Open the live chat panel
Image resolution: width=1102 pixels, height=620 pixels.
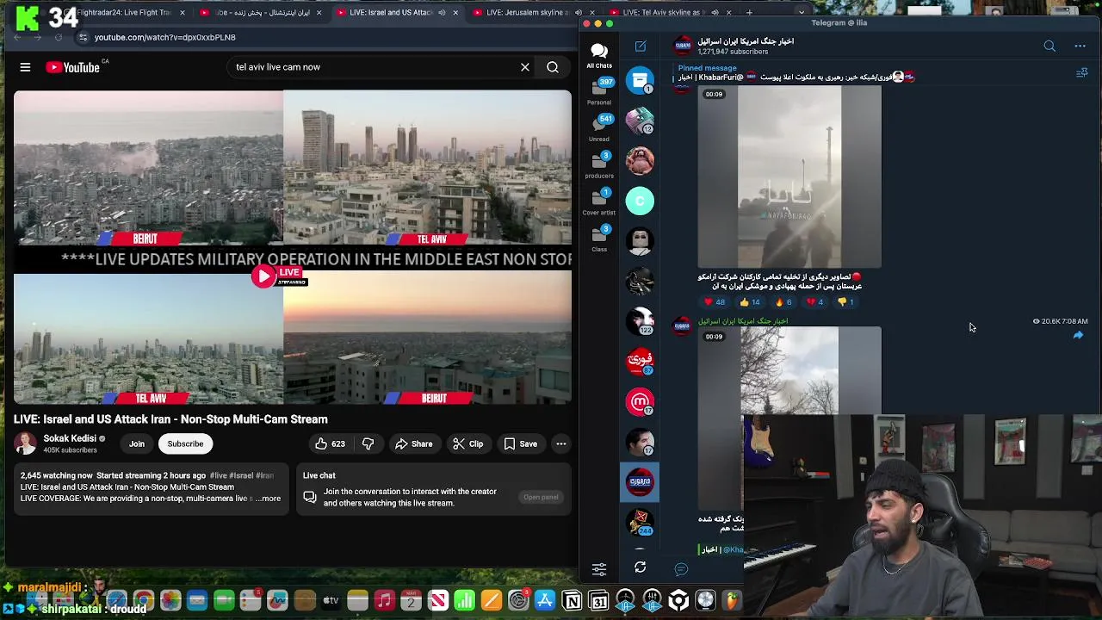541,497
